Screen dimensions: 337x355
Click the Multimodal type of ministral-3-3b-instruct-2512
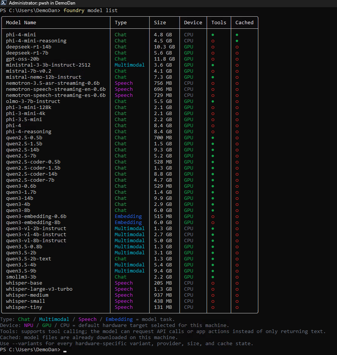[x=129, y=65]
